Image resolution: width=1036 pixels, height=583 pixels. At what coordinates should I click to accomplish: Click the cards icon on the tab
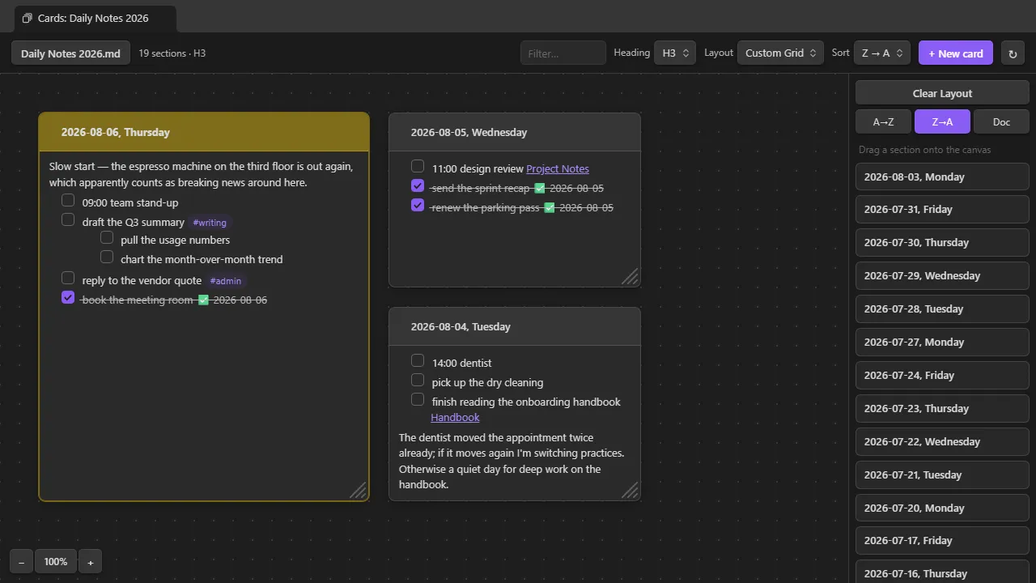point(28,18)
